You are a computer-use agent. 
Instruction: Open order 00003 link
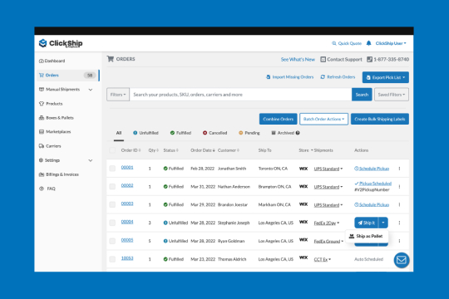[127, 203]
